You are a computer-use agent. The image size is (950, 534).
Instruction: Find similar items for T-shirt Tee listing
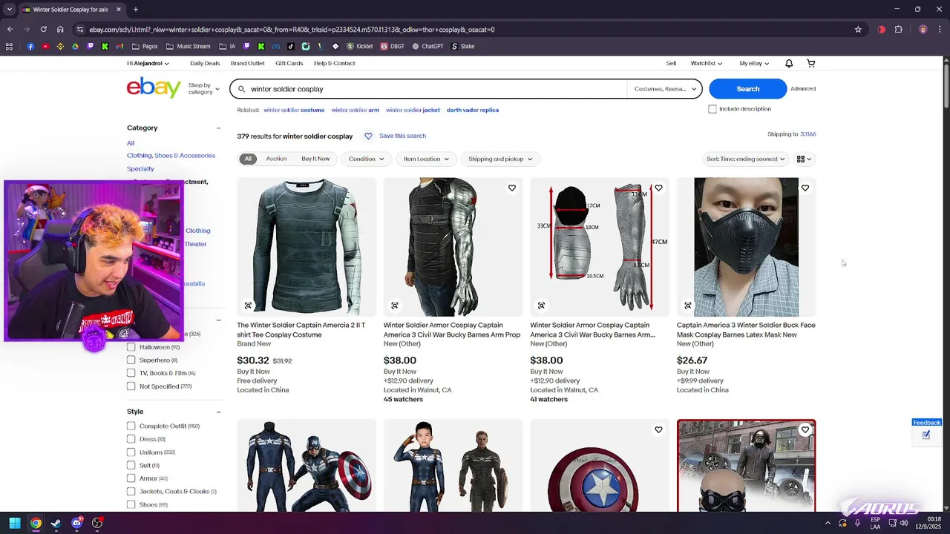(248, 306)
